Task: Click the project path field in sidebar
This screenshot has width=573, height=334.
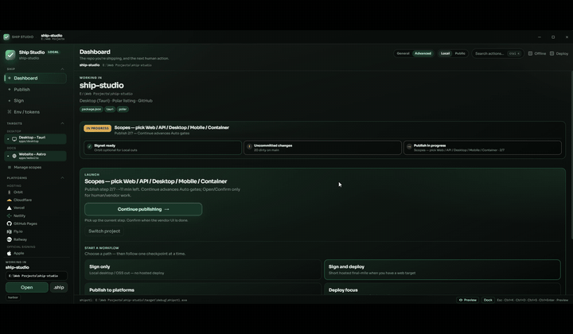Action: click(36, 276)
